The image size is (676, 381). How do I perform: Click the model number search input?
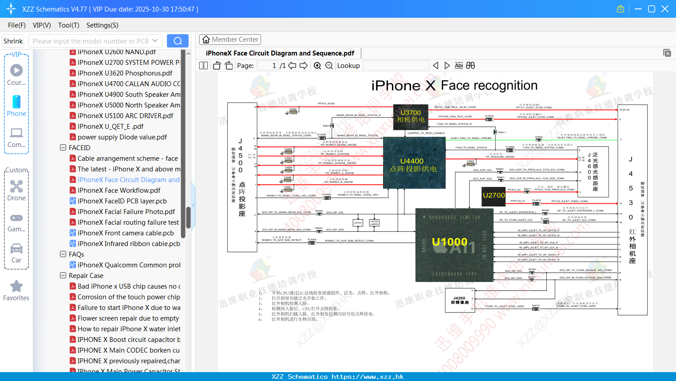pos(90,41)
